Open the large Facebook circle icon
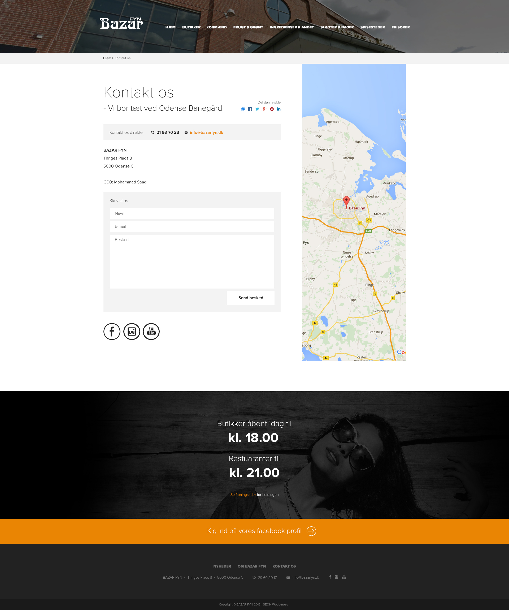The height and width of the screenshot is (610, 509). 112,332
